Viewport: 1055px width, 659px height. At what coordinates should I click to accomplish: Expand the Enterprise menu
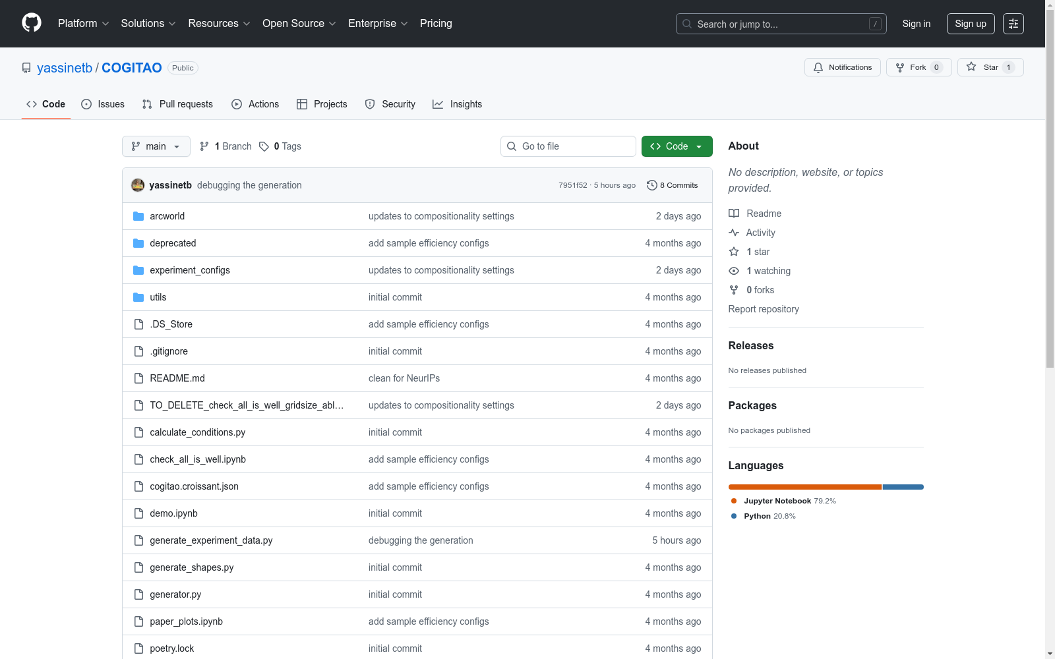378,24
